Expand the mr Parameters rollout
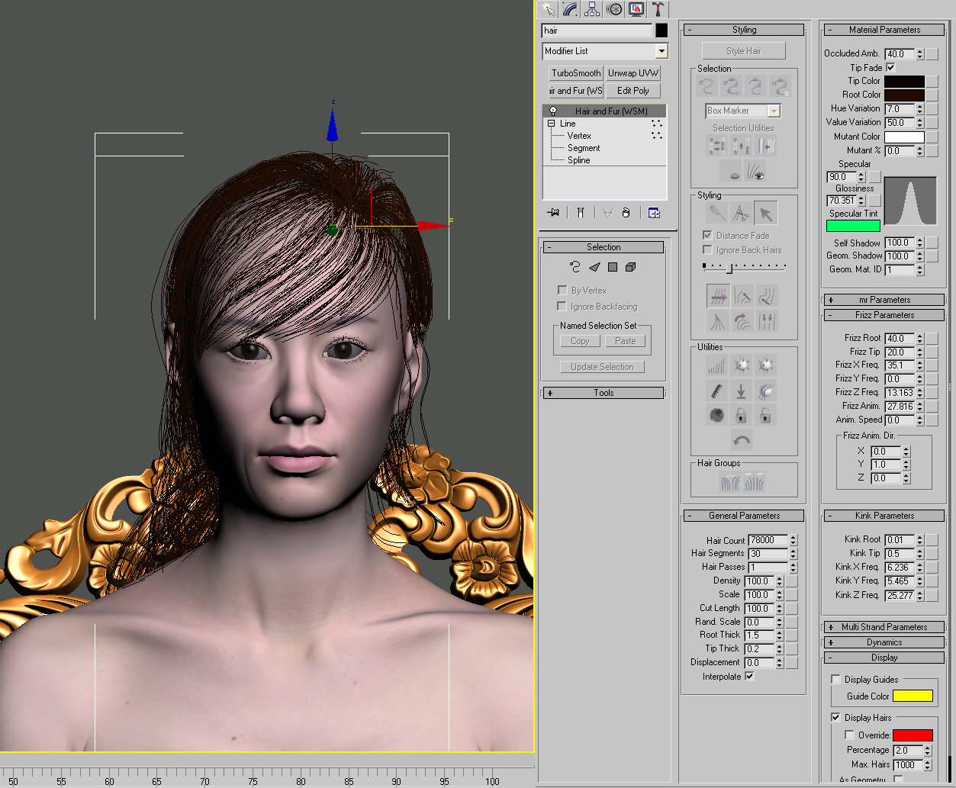This screenshot has width=956, height=788. (x=884, y=300)
